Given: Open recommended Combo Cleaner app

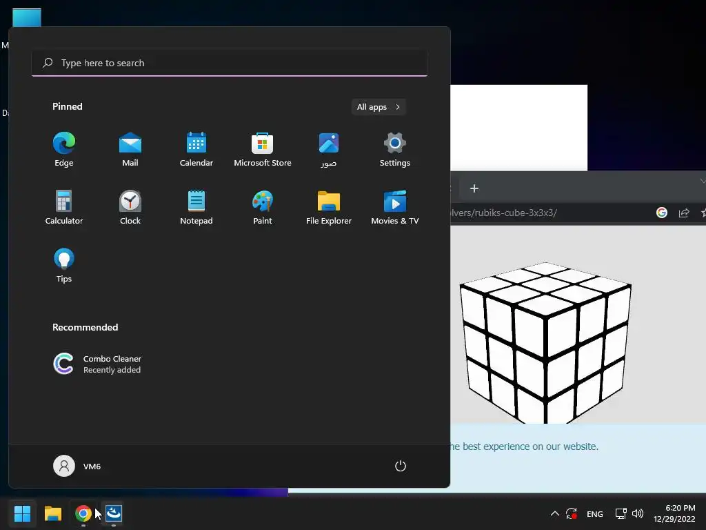Looking at the screenshot, I should (x=97, y=364).
